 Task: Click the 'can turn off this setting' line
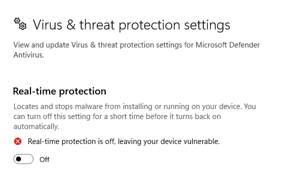tap(117, 116)
